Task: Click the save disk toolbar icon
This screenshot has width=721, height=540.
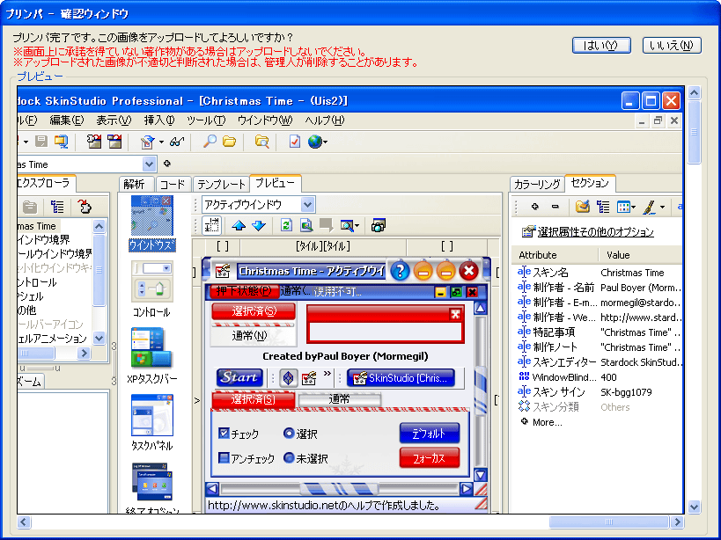Action: (x=41, y=142)
